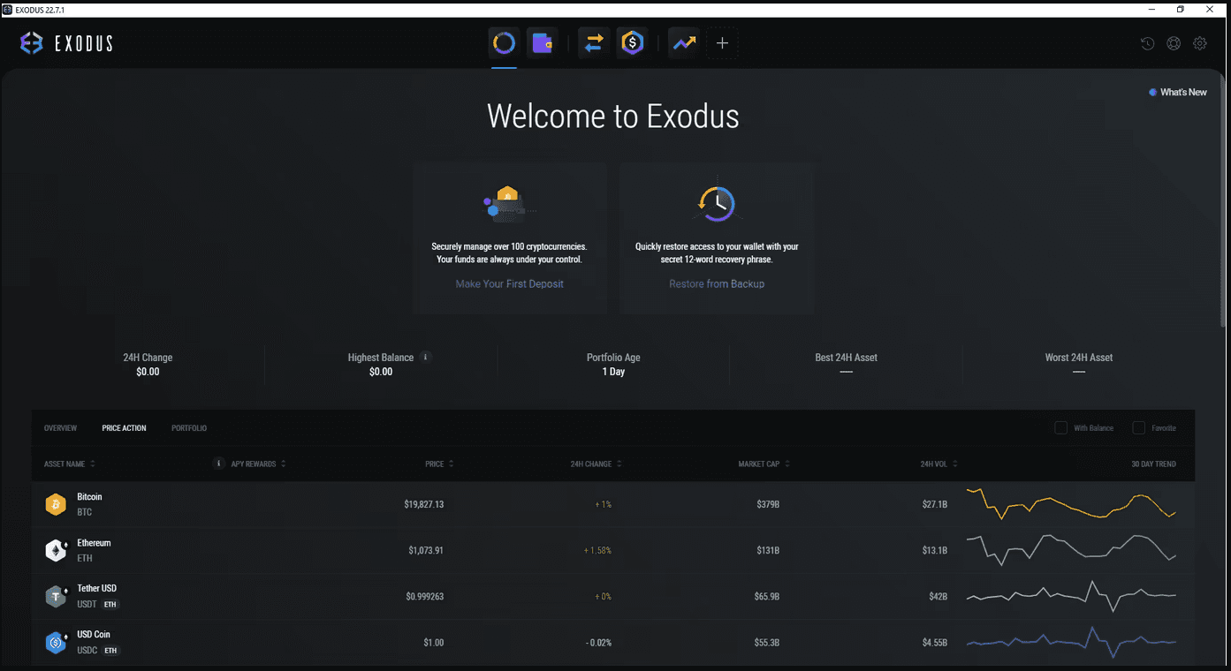Open the Markets trend icon
Image resolution: width=1231 pixels, height=671 pixels.
682,42
